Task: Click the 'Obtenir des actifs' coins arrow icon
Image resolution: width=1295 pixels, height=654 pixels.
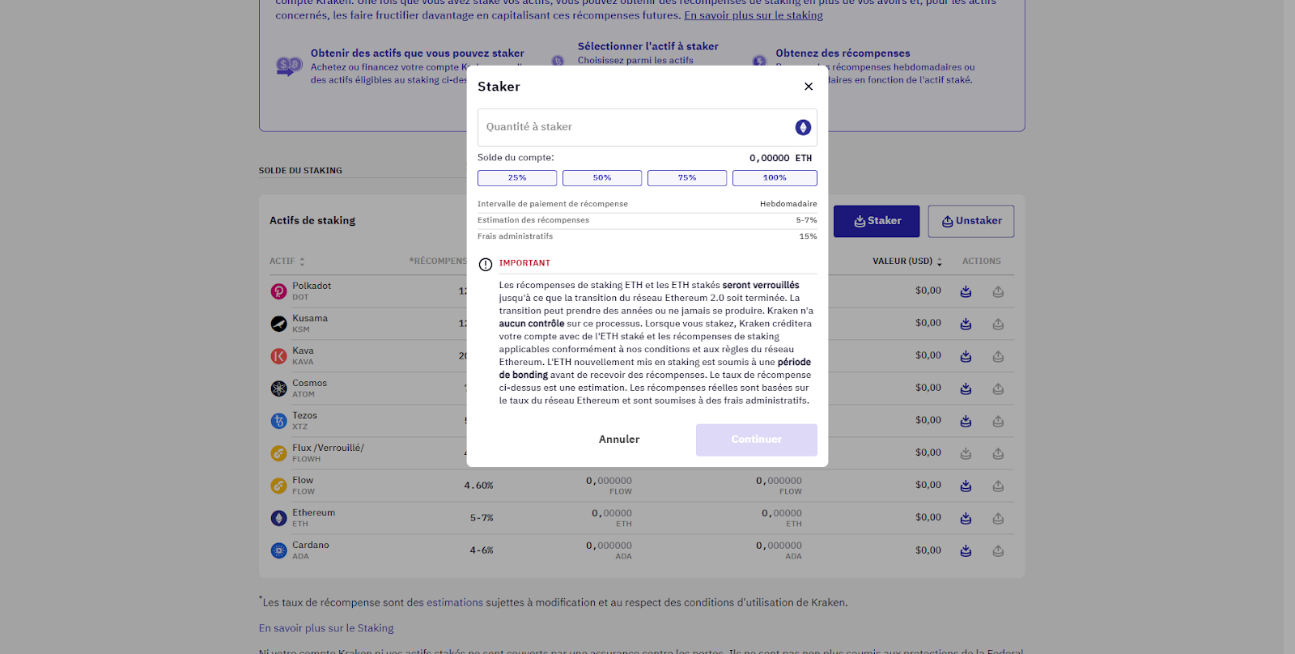Action: coord(289,66)
